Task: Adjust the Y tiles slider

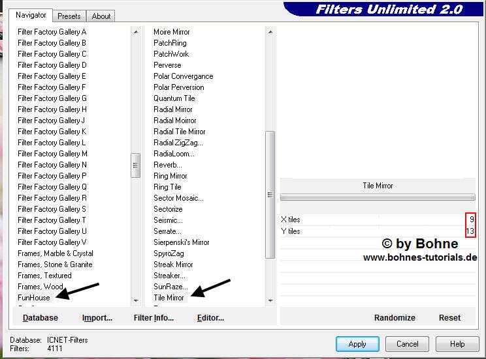Action: [379, 231]
